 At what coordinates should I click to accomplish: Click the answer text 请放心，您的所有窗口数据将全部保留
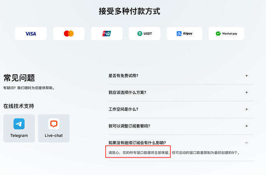pos(139,153)
